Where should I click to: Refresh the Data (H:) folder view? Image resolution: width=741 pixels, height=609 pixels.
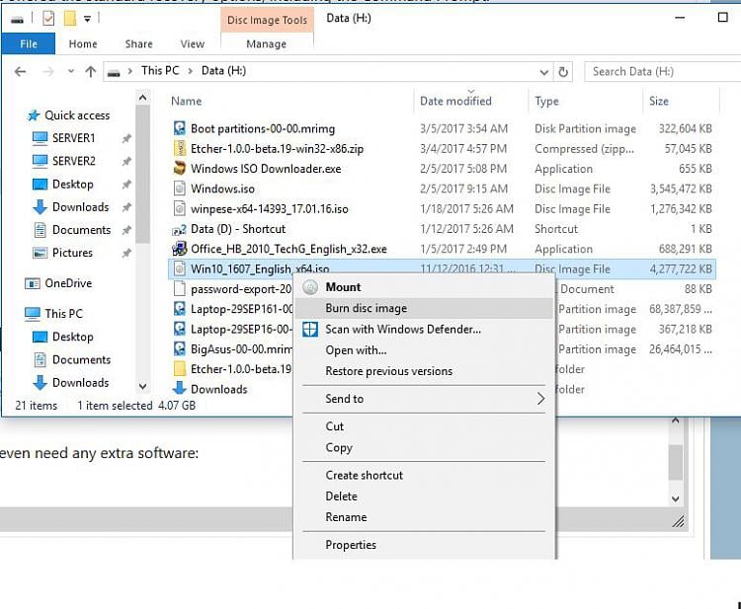click(x=563, y=72)
